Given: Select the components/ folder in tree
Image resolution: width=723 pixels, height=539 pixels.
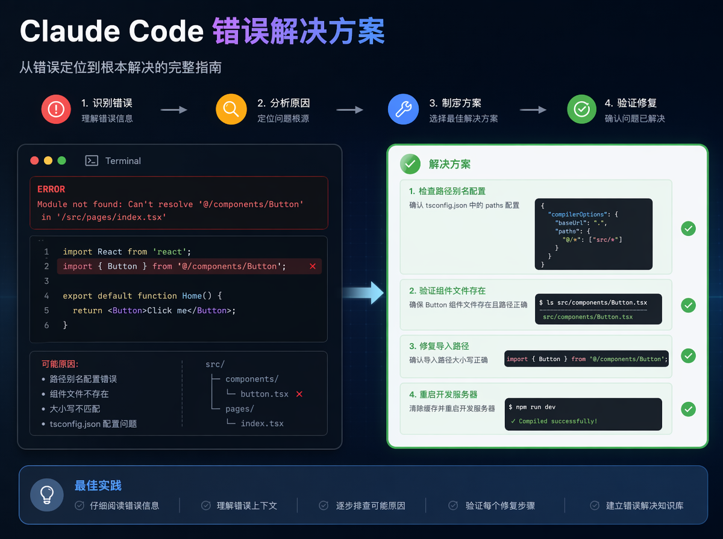Looking at the screenshot, I should tap(252, 379).
